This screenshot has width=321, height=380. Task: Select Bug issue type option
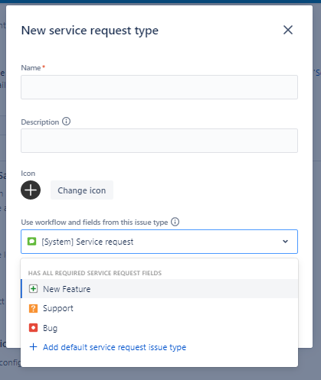pyautogui.click(x=159, y=328)
